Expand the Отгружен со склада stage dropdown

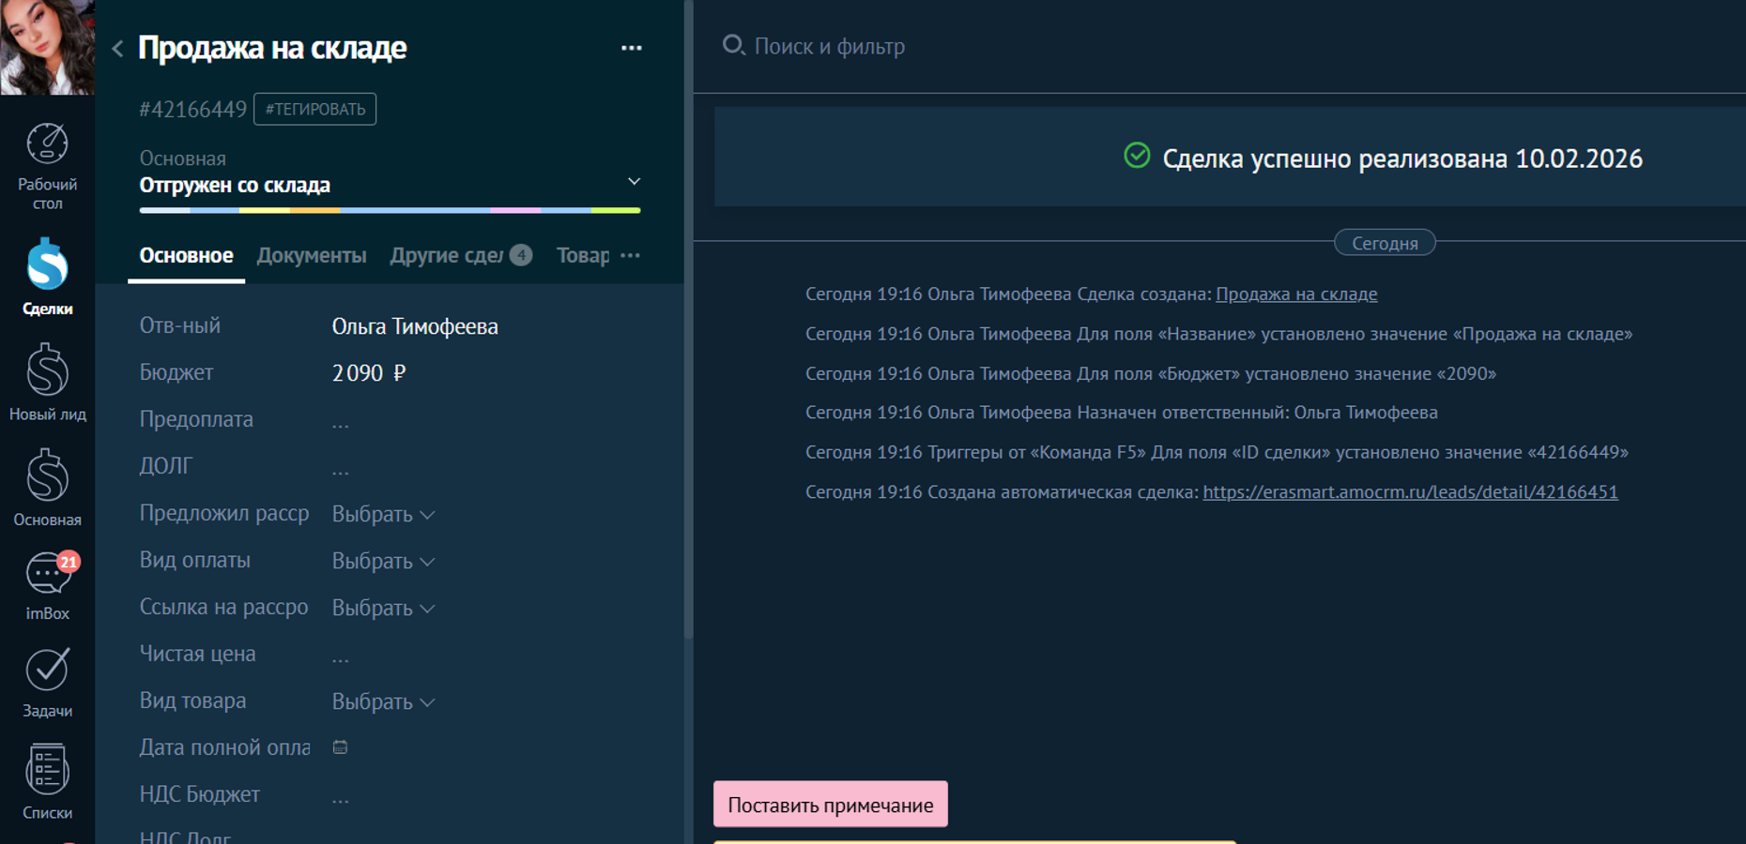(x=634, y=181)
